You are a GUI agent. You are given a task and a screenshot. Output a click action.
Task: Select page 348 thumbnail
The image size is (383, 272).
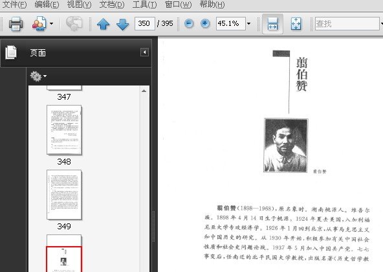click(64, 130)
